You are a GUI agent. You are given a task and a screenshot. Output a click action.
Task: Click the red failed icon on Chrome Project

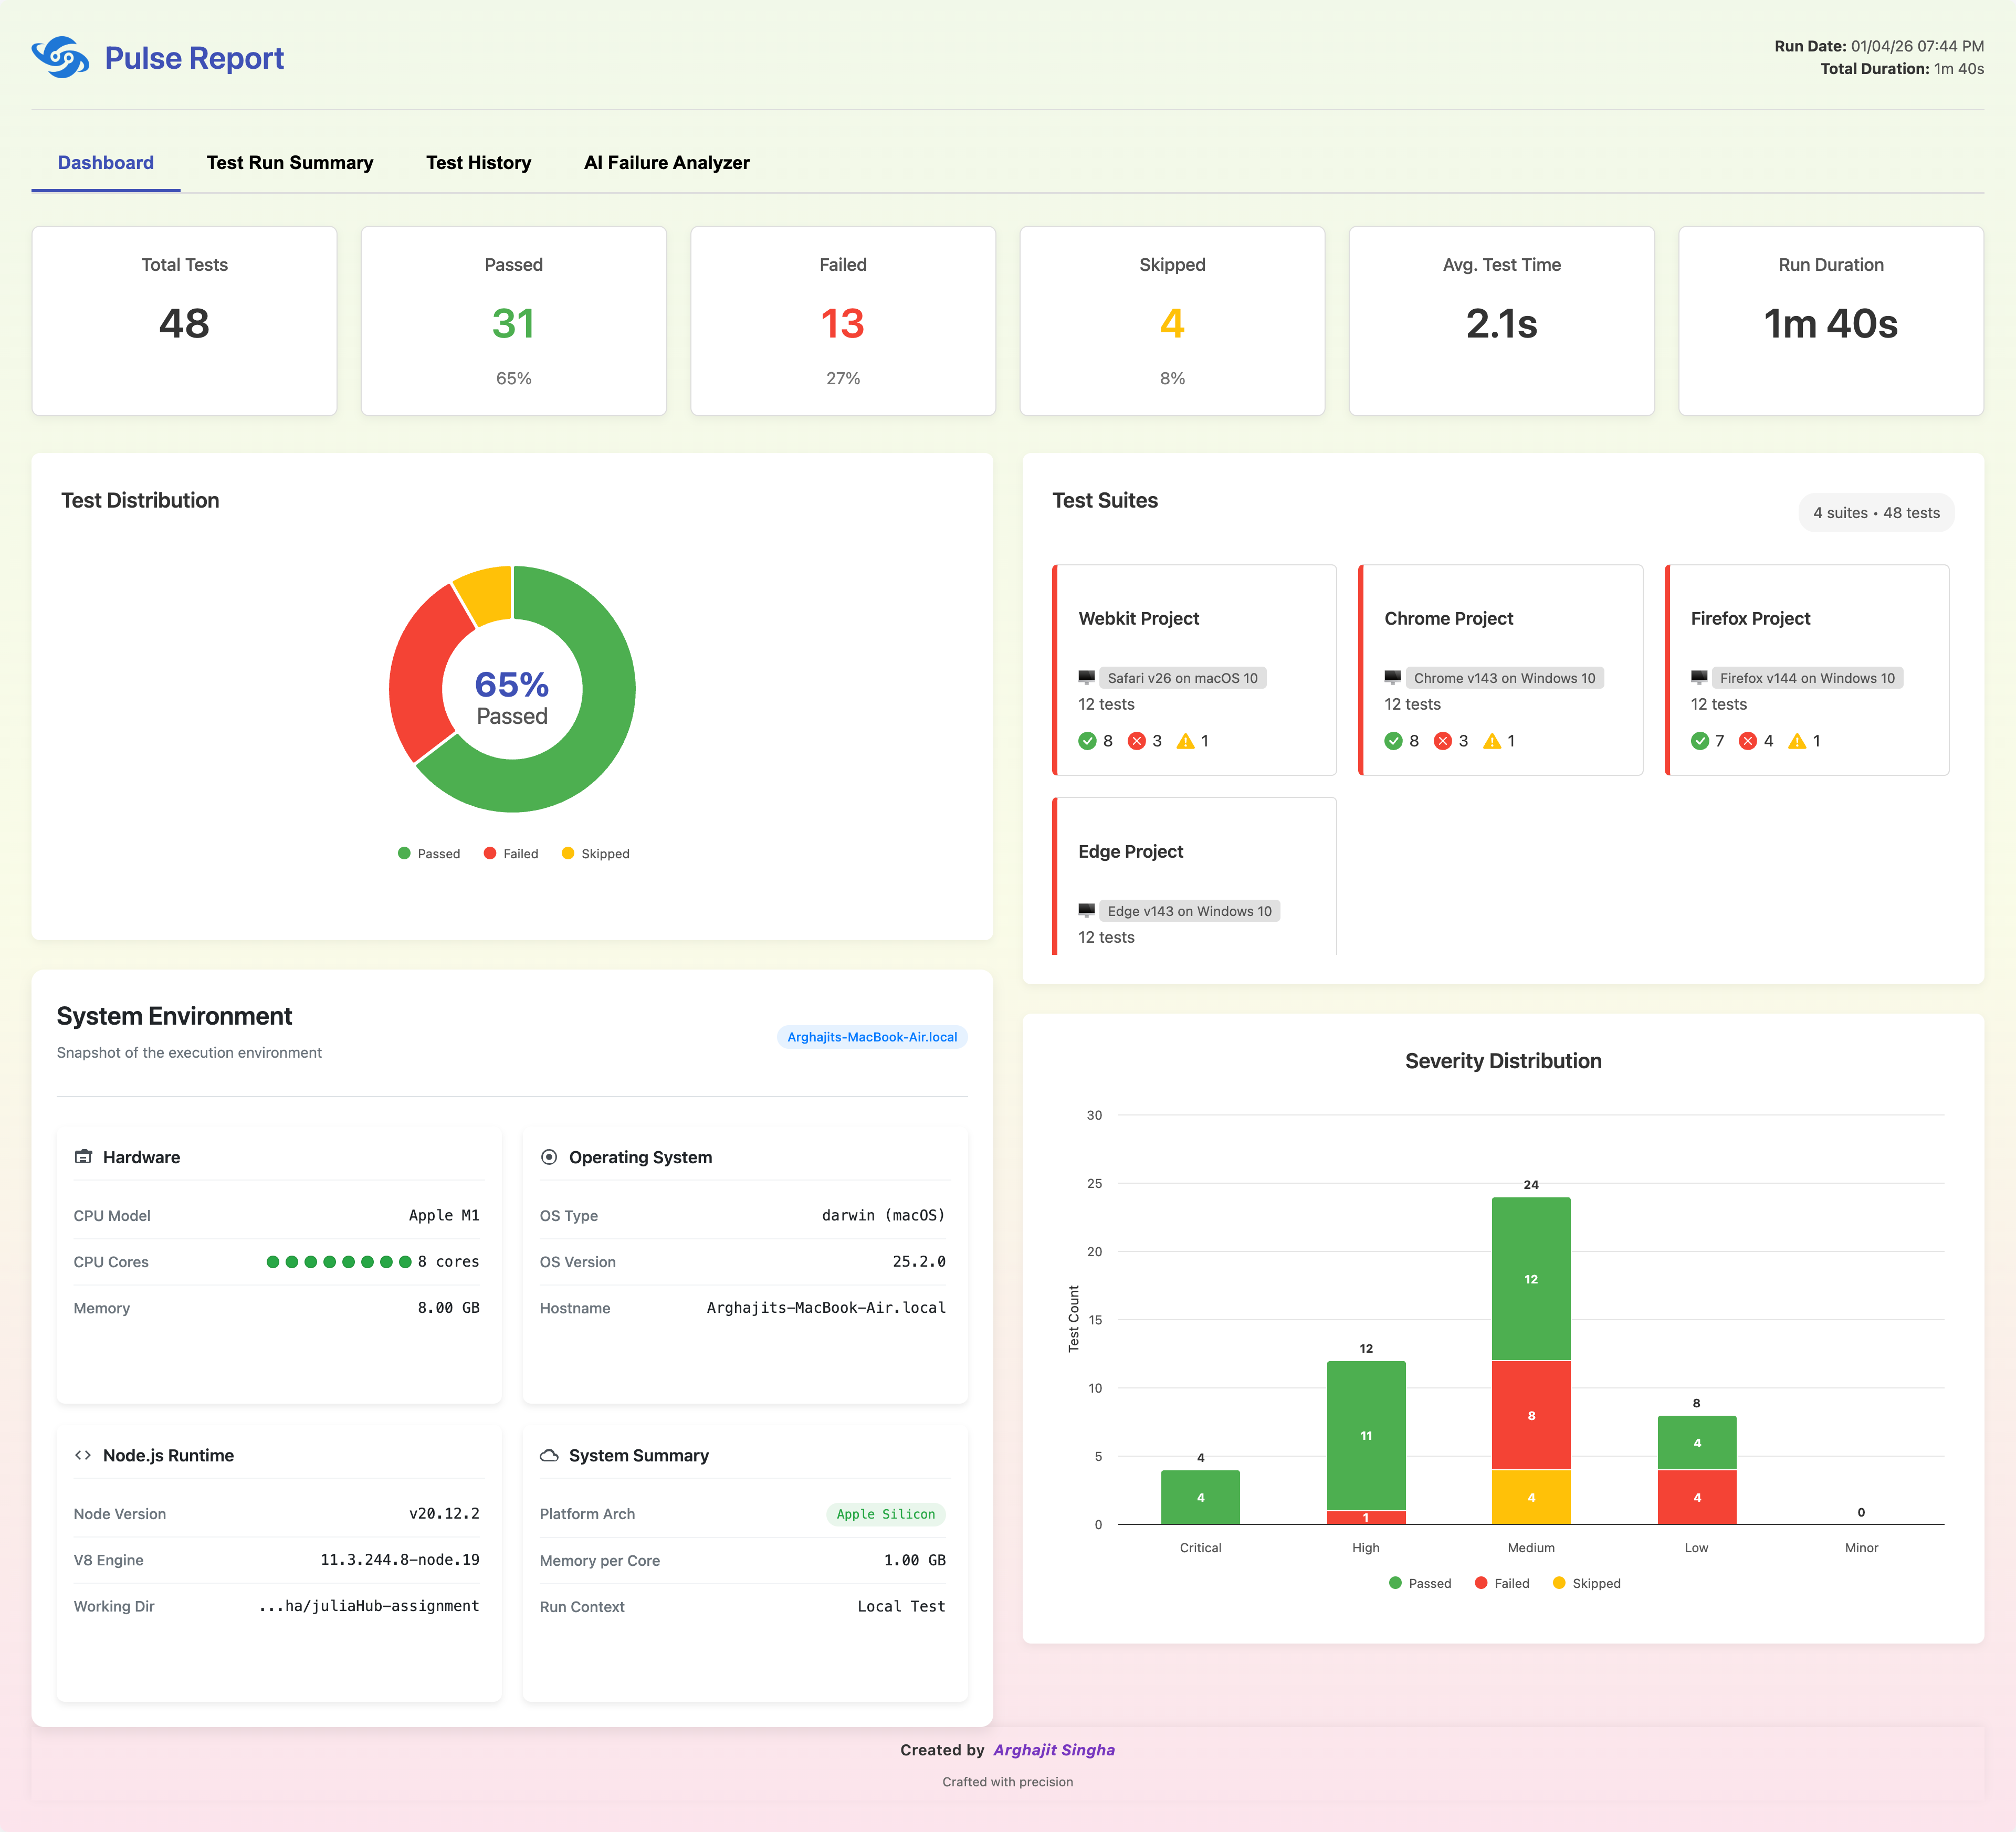pyautogui.click(x=1443, y=741)
